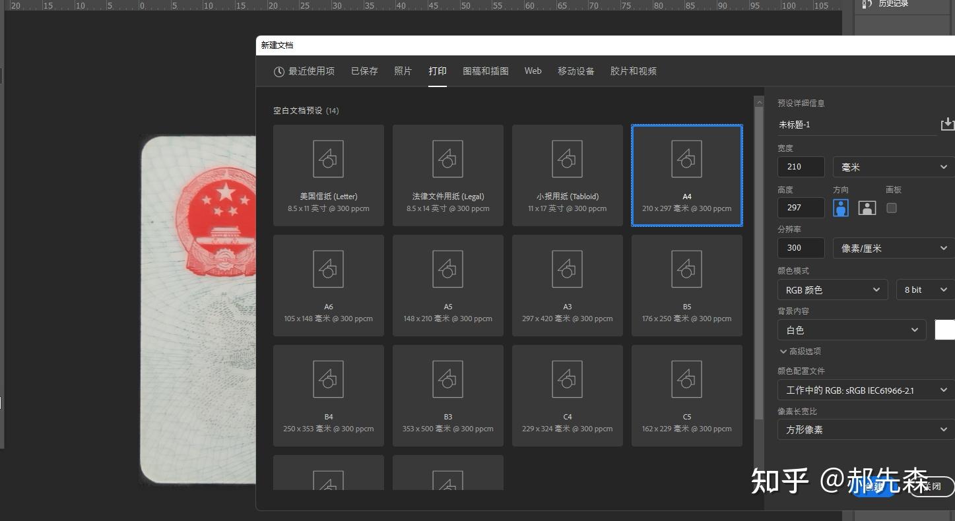
Task: Open the 历史记录 (History) panel icon
Action: (x=867, y=5)
